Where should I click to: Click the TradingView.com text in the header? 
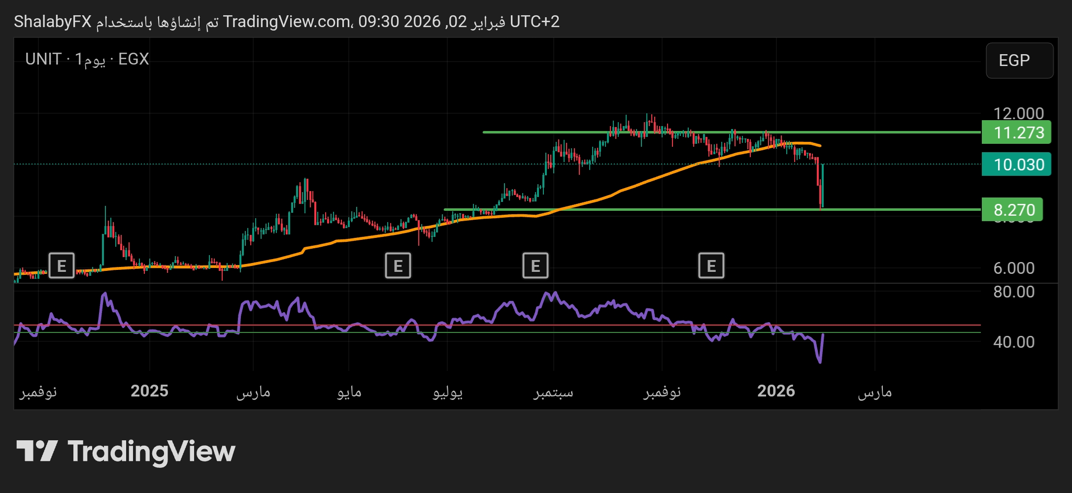[287, 22]
